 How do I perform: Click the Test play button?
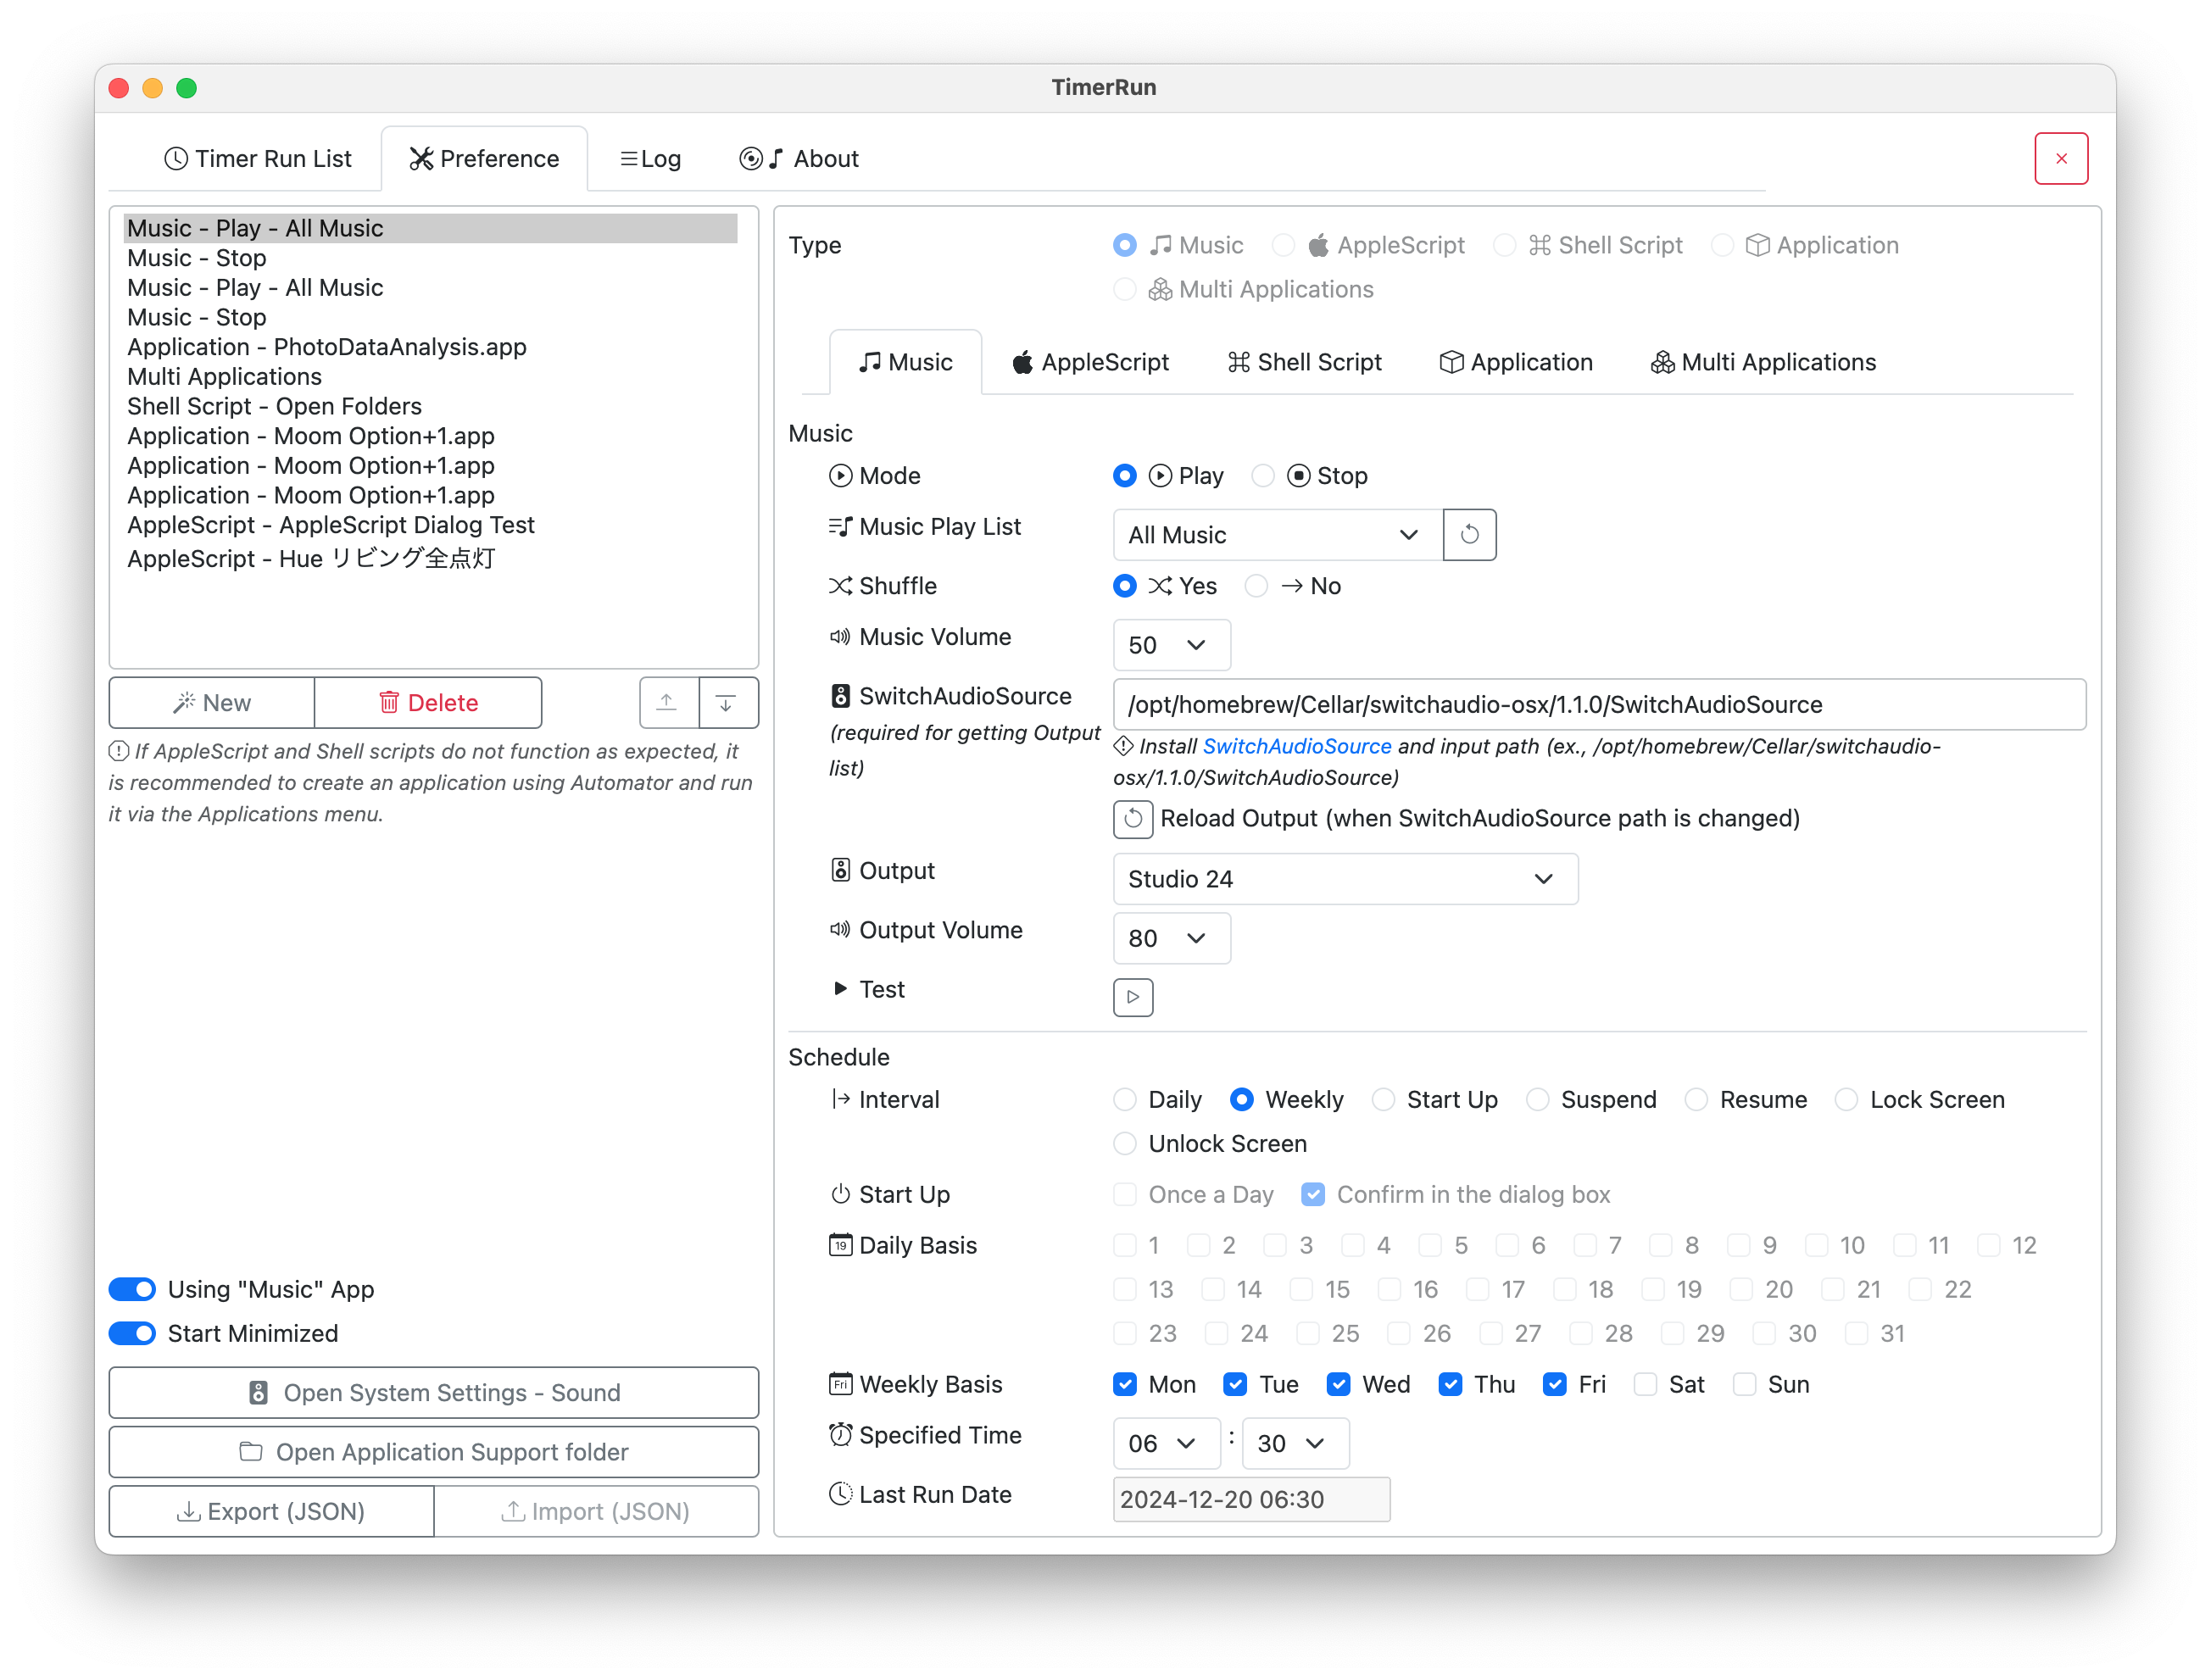(x=1133, y=997)
